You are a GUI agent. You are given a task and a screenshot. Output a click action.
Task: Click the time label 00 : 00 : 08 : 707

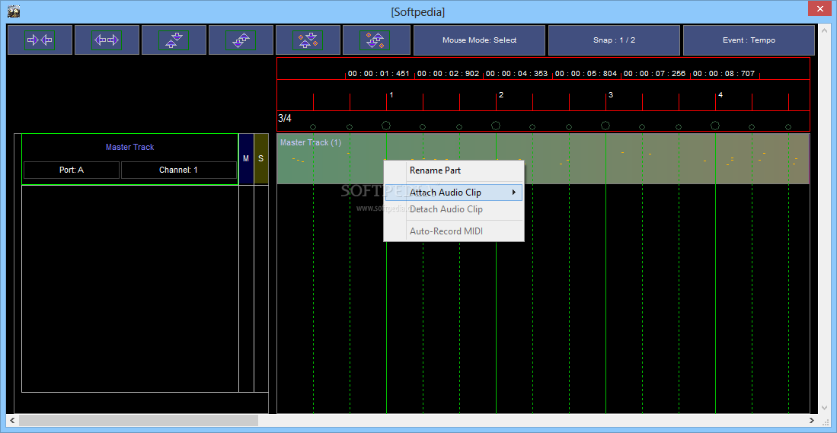[x=724, y=74]
